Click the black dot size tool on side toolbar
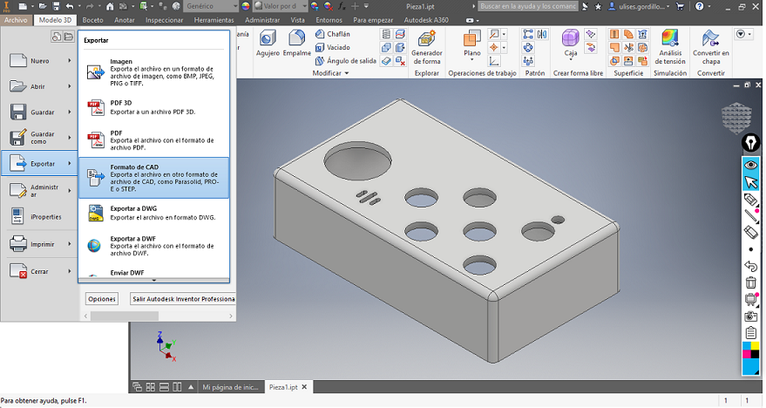Image resolution: width=766 pixels, height=408 pixels. click(x=751, y=249)
